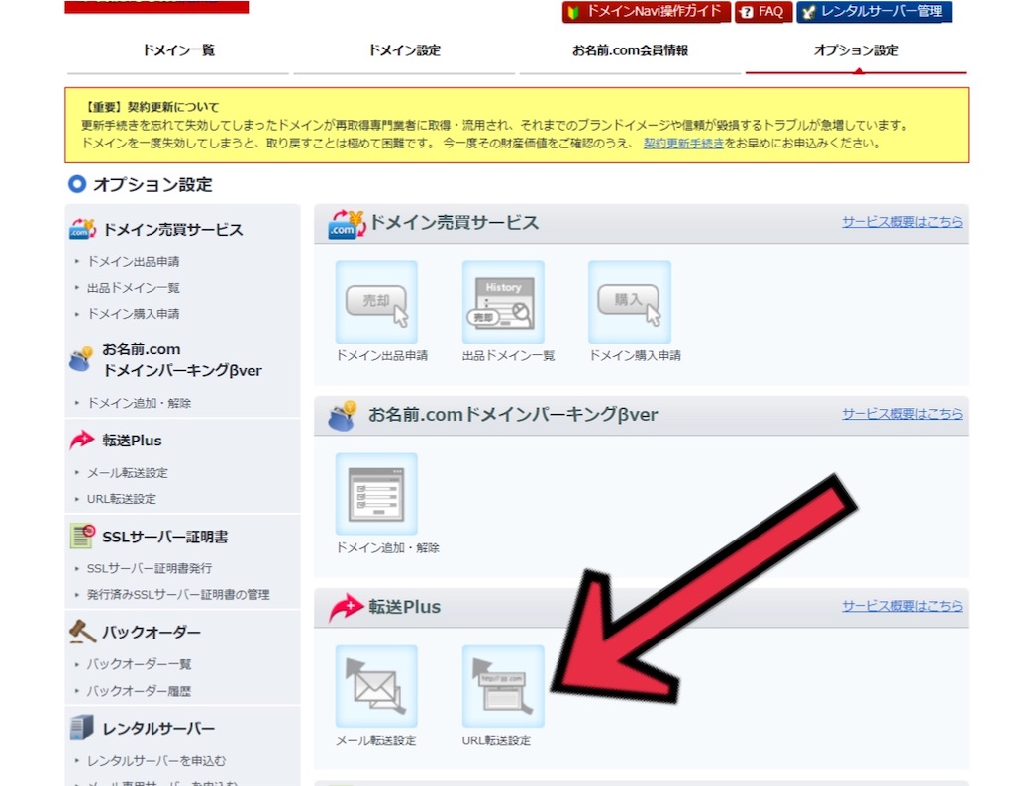Click sidebar link メール転送設定
Screen dimensions: 1014x786
coord(128,473)
